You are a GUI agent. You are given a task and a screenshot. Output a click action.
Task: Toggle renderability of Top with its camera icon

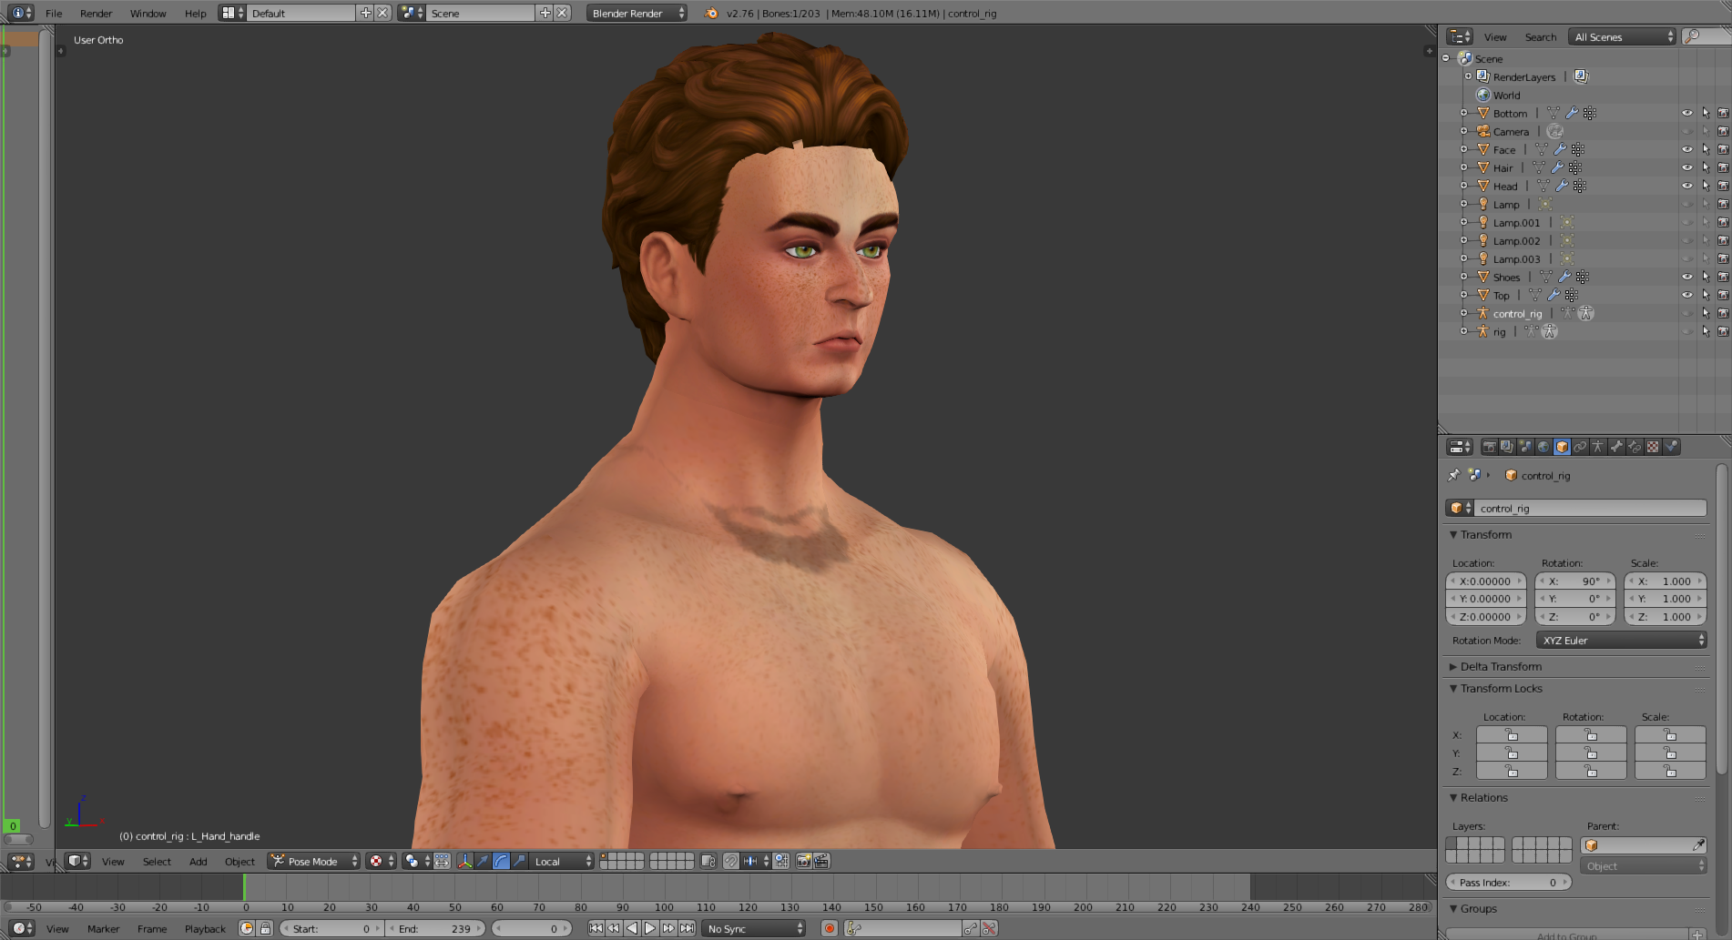coord(1723,295)
